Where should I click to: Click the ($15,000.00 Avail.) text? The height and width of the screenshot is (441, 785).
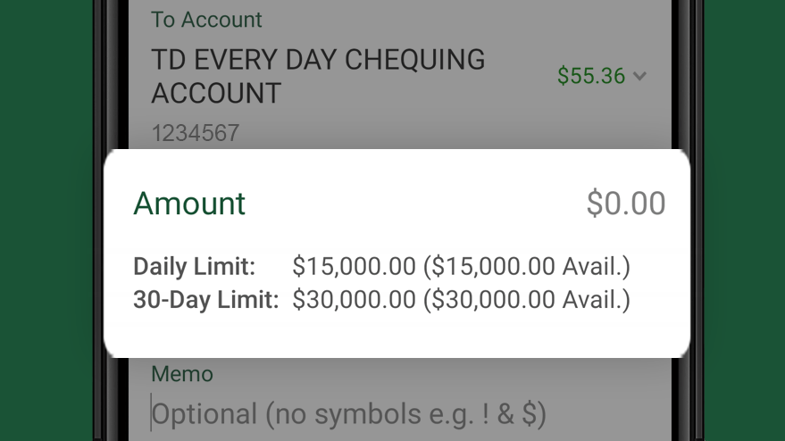tap(527, 266)
